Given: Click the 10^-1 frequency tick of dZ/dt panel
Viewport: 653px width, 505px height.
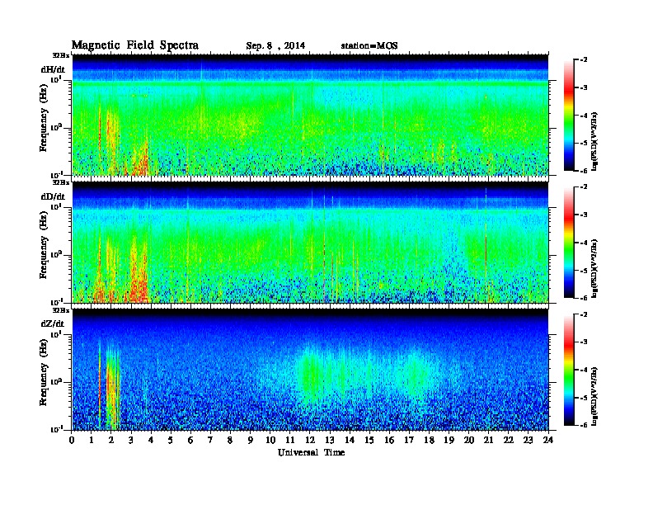Looking at the screenshot, I should (x=56, y=429).
